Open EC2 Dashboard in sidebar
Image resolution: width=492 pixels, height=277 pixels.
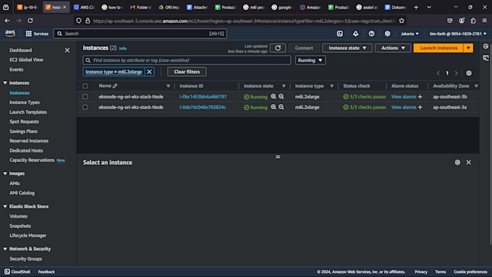[20, 50]
